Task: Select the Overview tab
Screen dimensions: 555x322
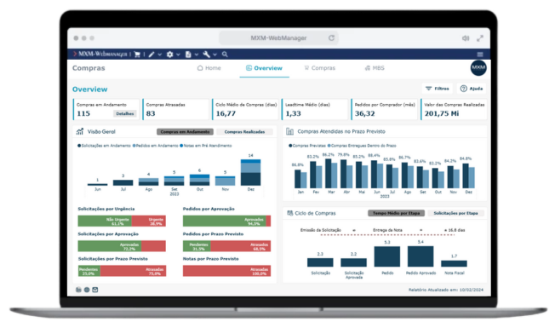Action: (264, 68)
